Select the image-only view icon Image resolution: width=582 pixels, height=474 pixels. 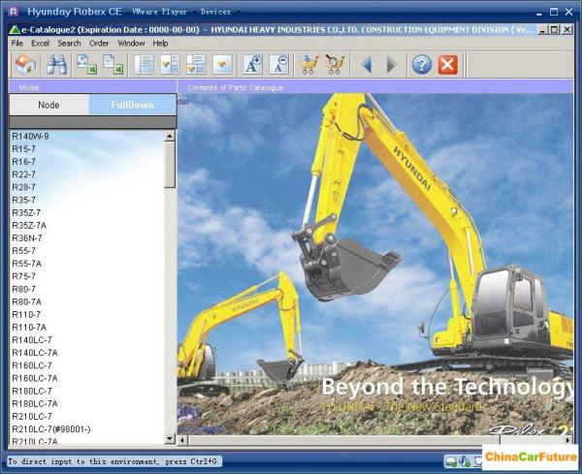(x=222, y=65)
